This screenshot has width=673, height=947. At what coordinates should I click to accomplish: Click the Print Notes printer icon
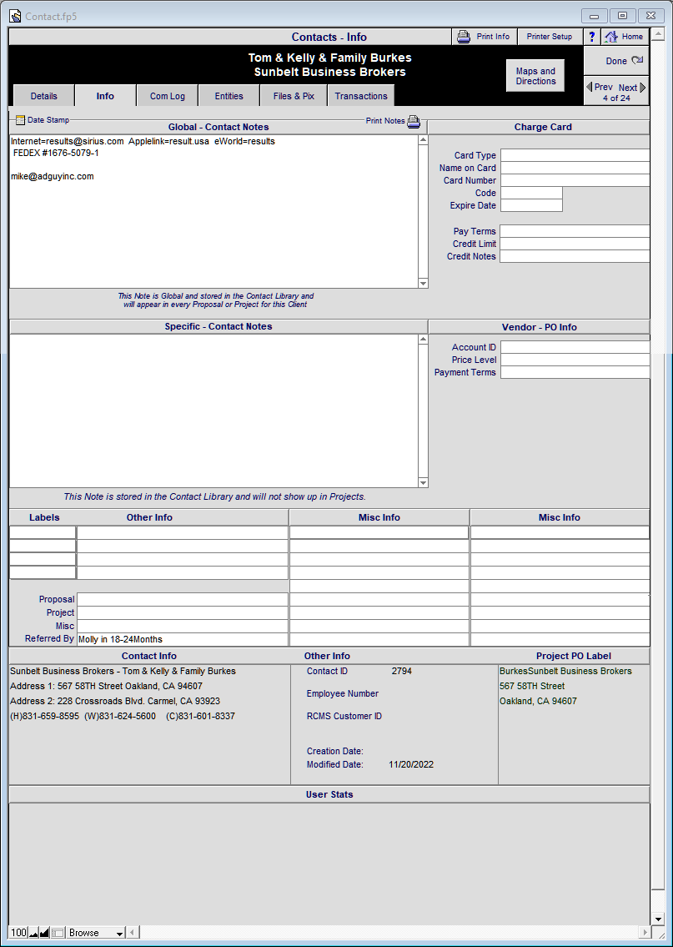click(x=414, y=121)
